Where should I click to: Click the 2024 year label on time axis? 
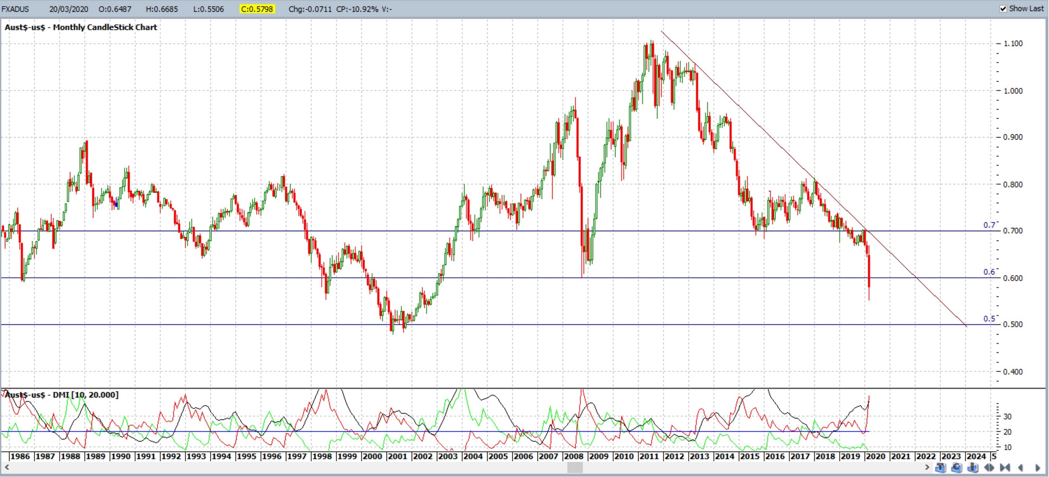976,456
